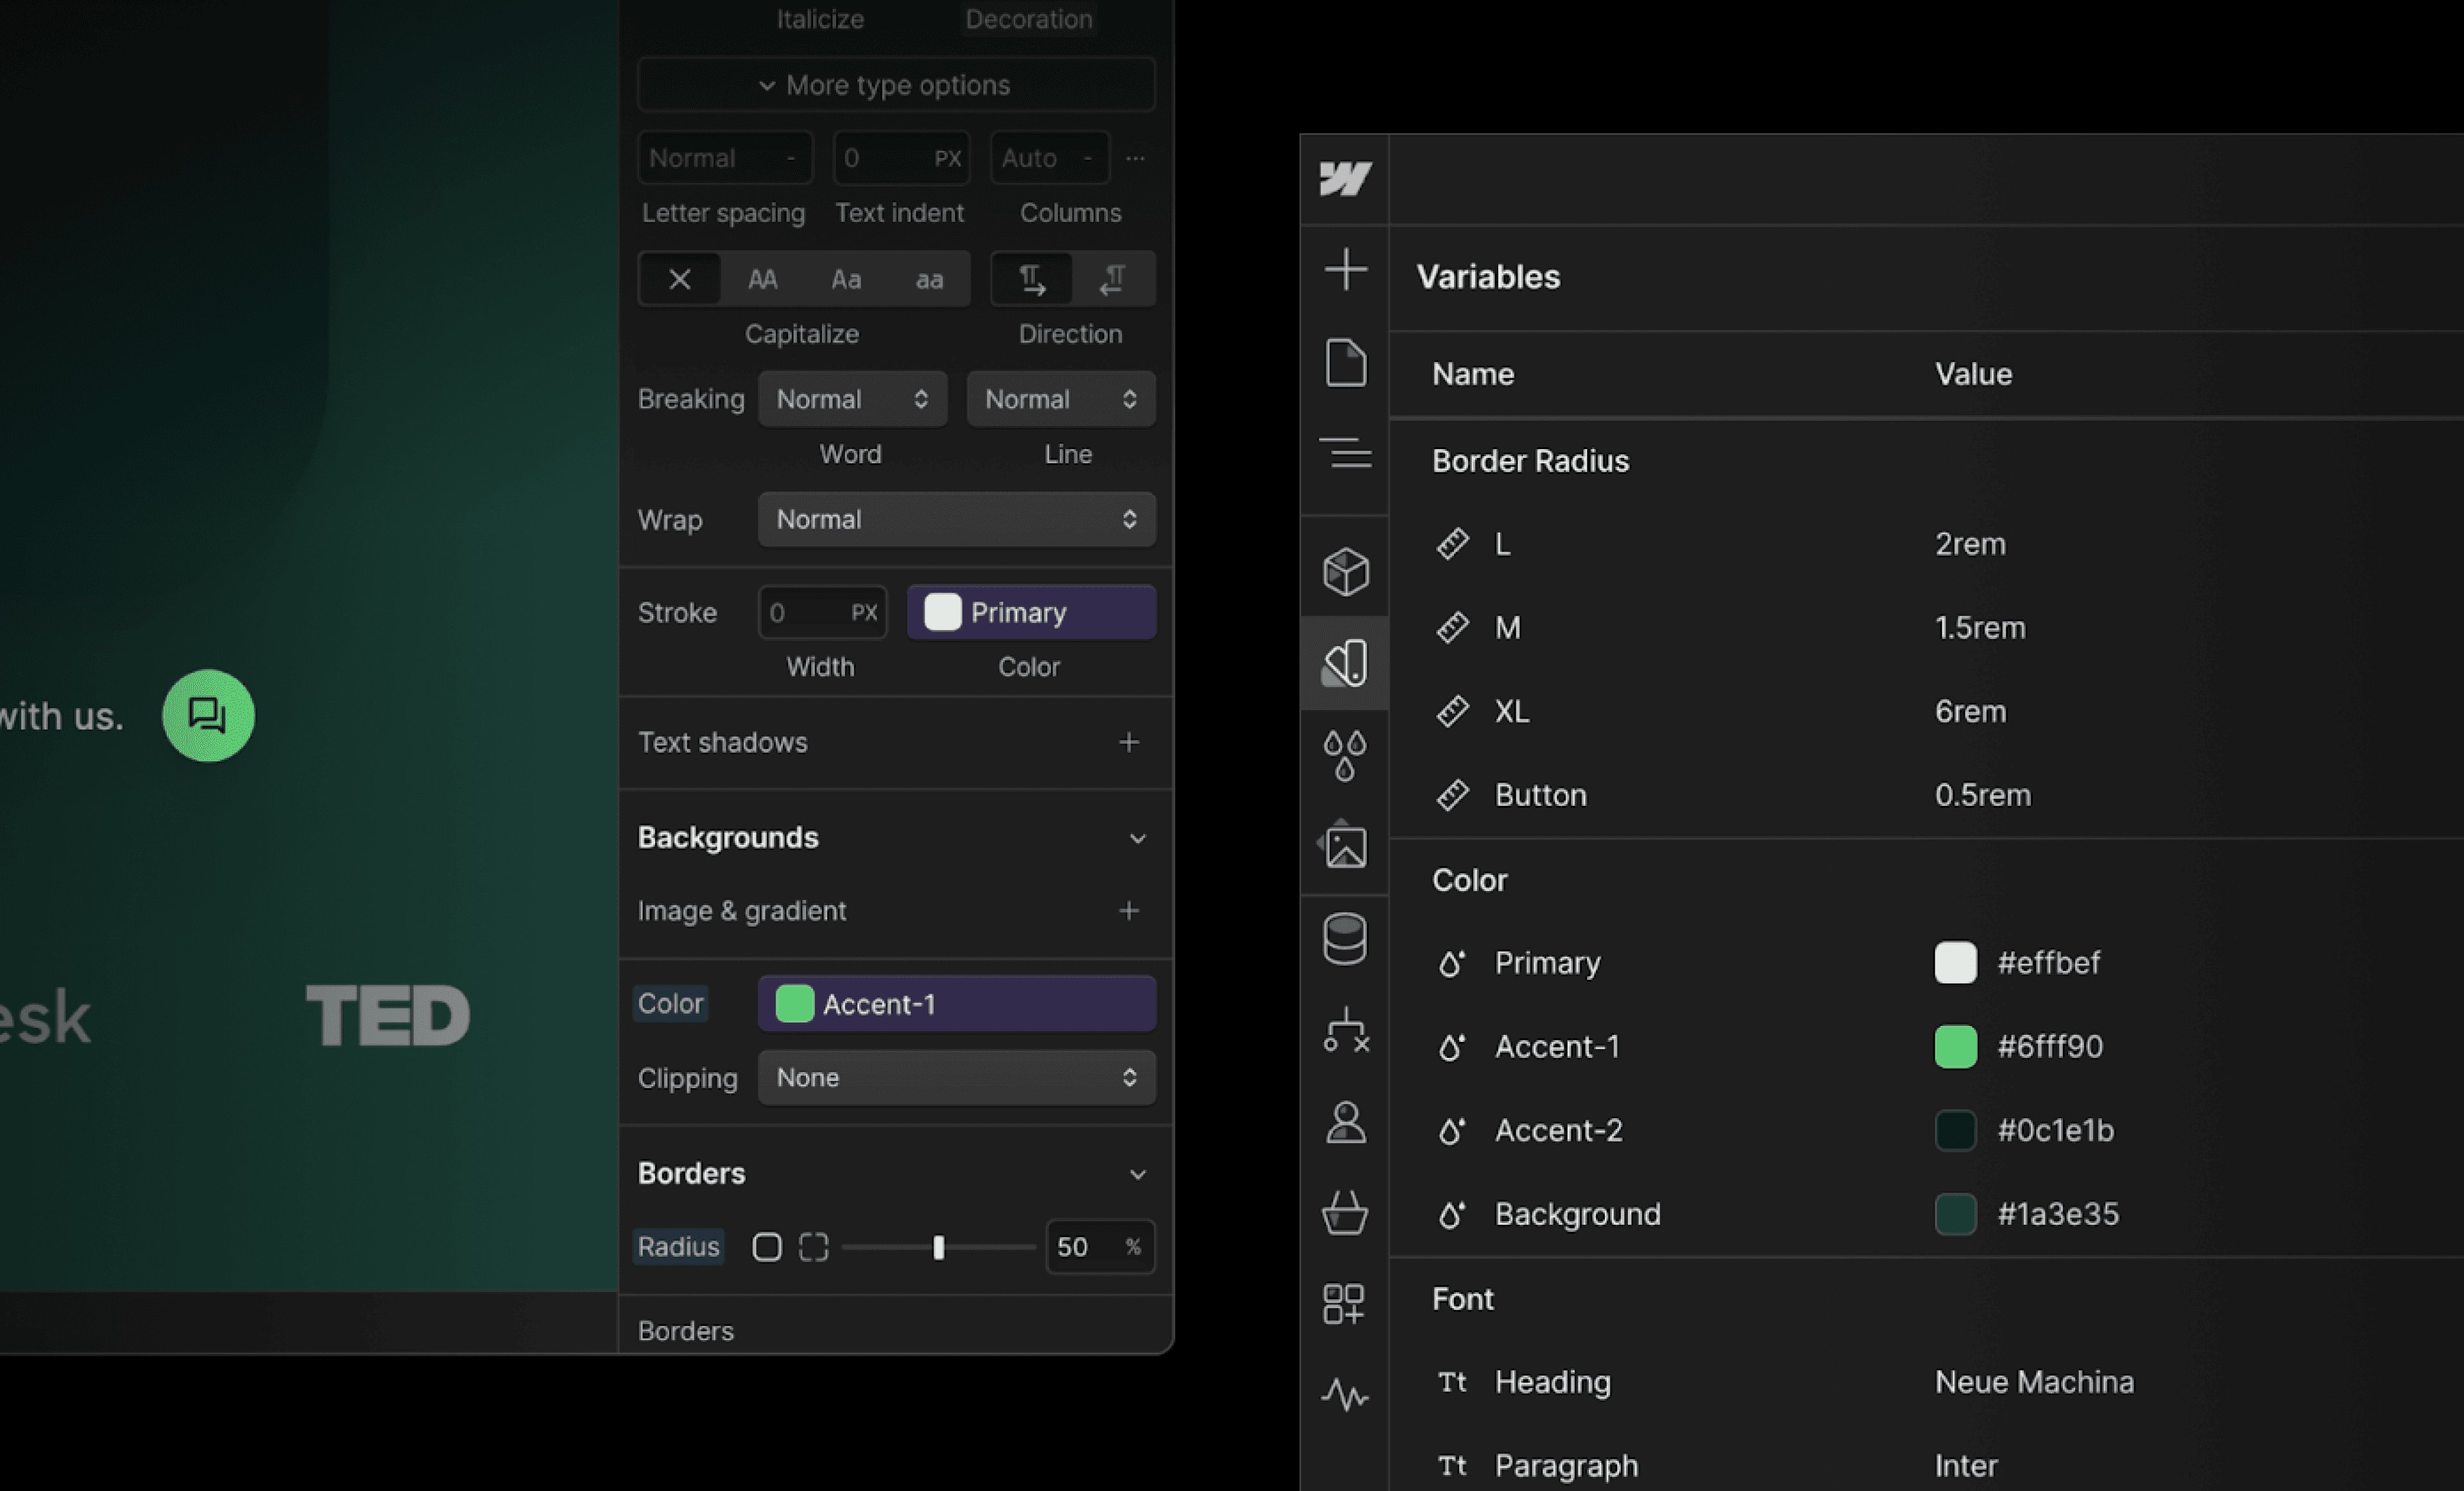
Task: Select left-to-right text direction
Action: (1032, 279)
